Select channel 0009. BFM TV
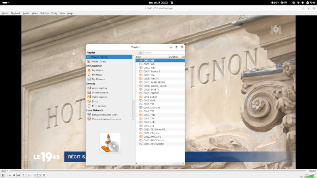 coord(160,90)
